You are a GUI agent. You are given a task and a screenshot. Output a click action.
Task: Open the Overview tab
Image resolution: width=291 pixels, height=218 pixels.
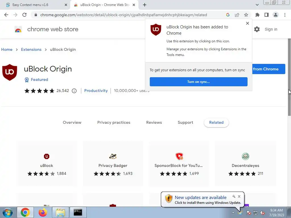[x=72, y=123]
